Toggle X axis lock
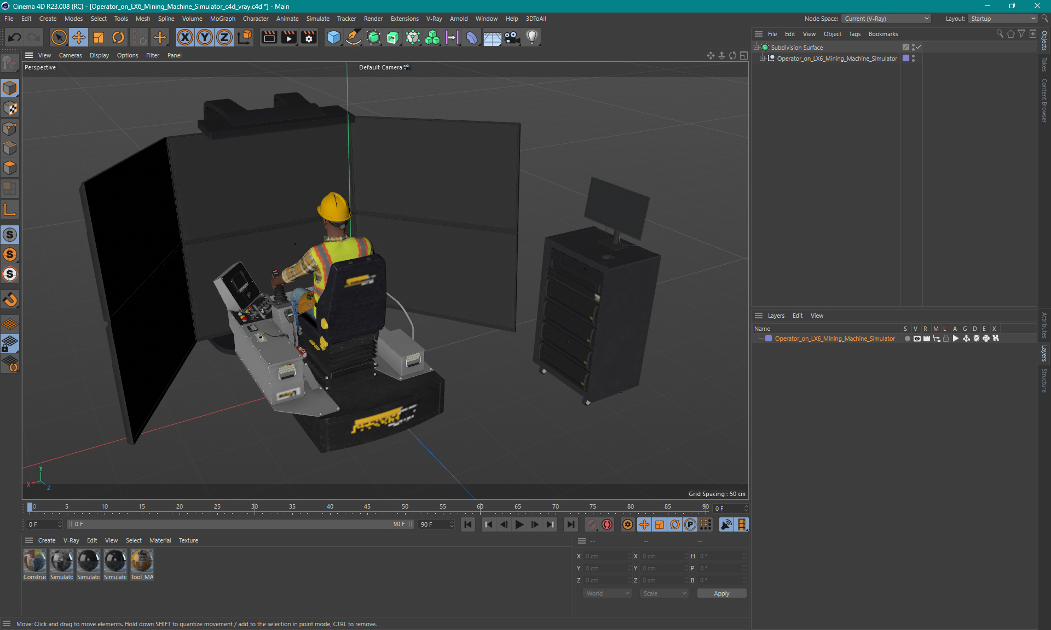 [185, 37]
